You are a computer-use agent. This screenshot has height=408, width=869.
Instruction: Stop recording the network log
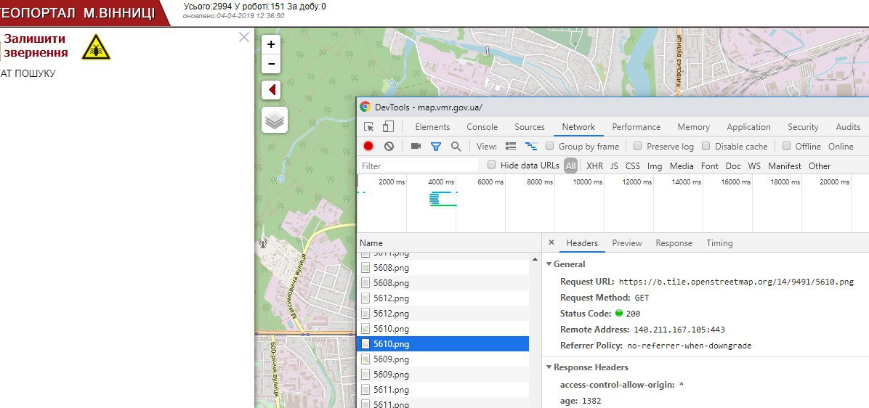pyautogui.click(x=368, y=146)
